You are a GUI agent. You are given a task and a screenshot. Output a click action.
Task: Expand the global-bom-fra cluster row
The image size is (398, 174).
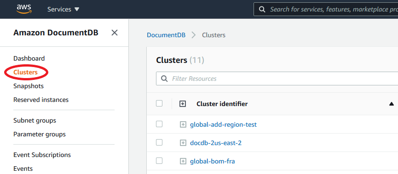183,161
